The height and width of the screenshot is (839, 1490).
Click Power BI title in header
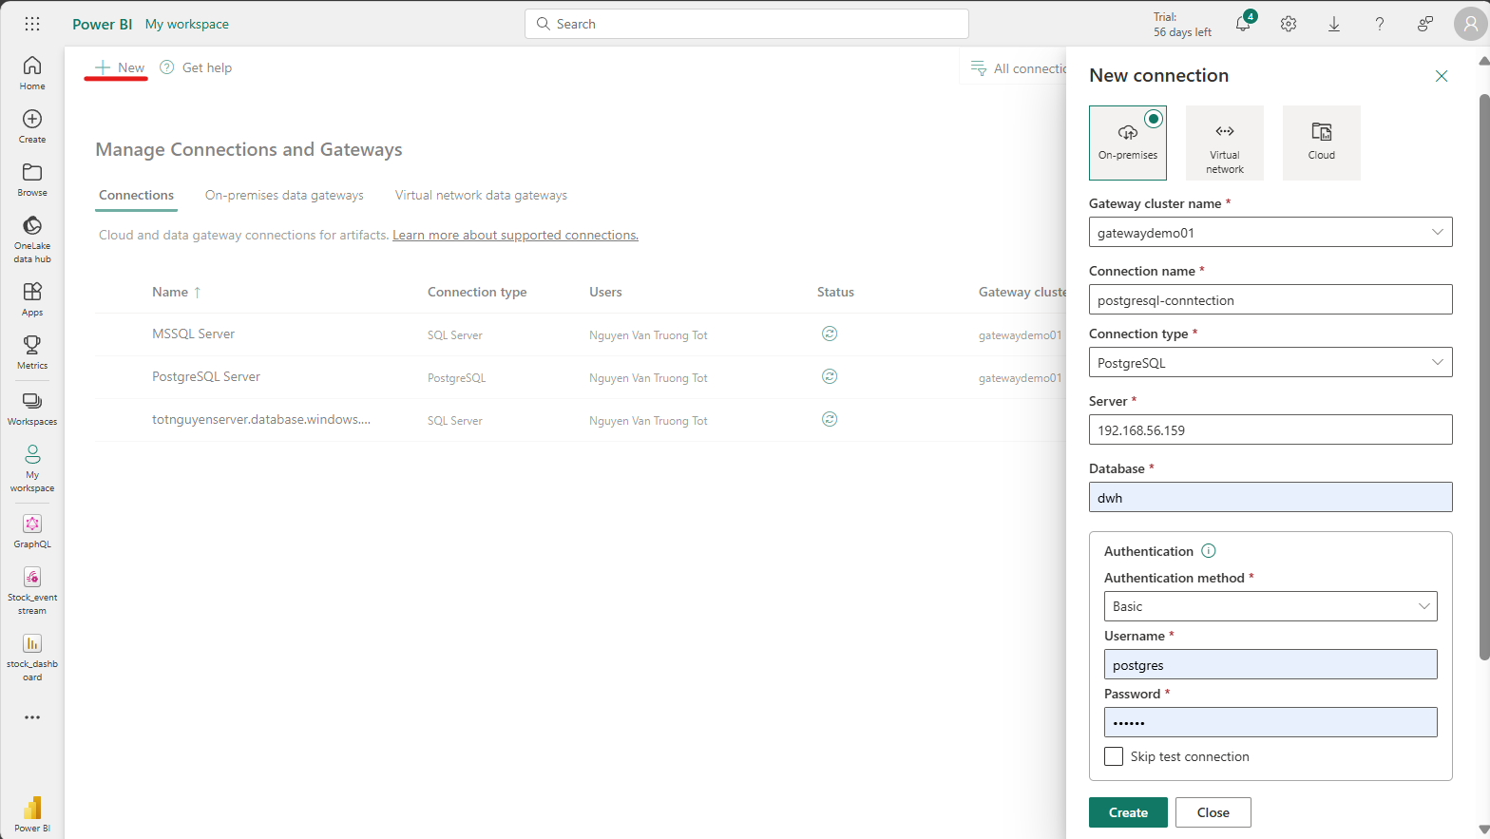click(x=103, y=24)
